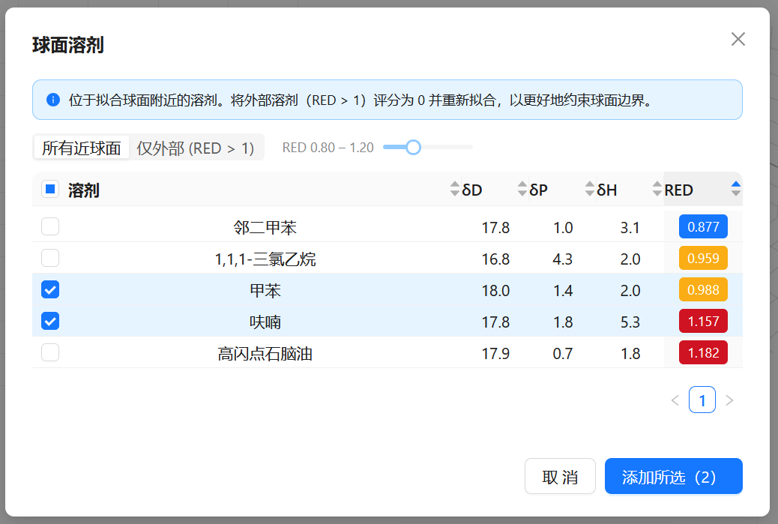This screenshot has width=778, height=524.
Task: Click δH value 5.3 for 呋喃
Action: pyautogui.click(x=630, y=322)
